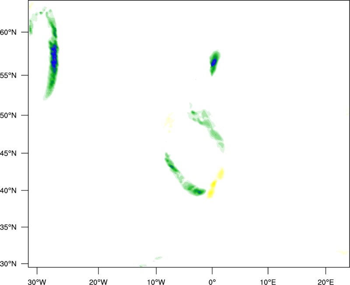Viewport: 350px width, 285px height.
Task: Click the 10°E longitude label
Action: click(268, 282)
